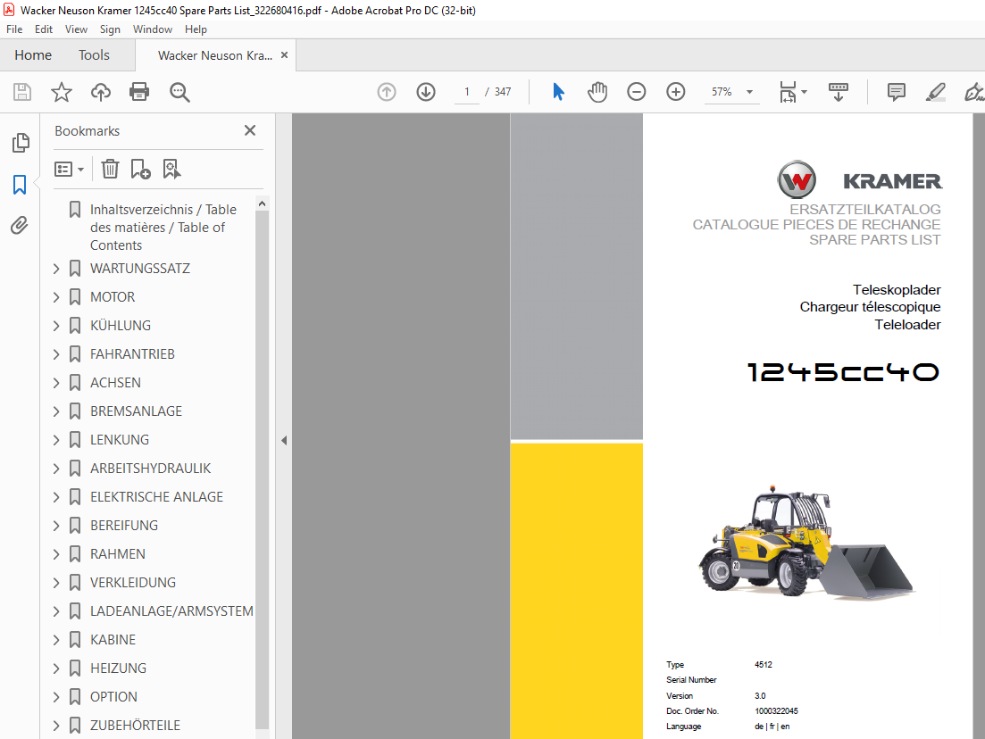Viewport: 985px width, 739px height.
Task: Switch to the Home tab
Action: click(33, 55)
